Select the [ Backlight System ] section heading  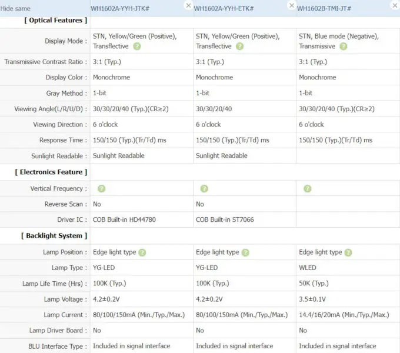(x=54, y=236)
